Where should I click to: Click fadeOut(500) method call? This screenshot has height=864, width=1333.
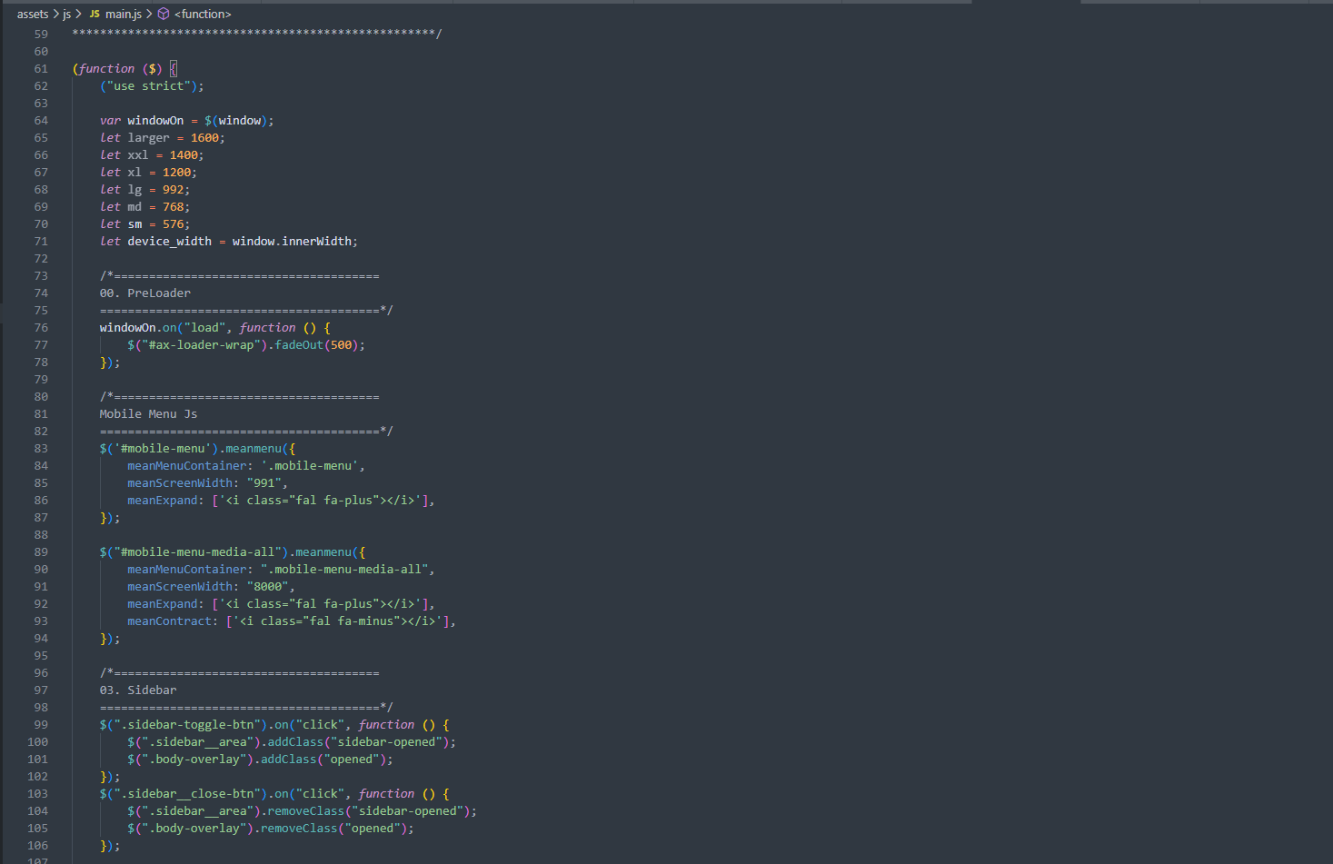click(x=316, y=345)
